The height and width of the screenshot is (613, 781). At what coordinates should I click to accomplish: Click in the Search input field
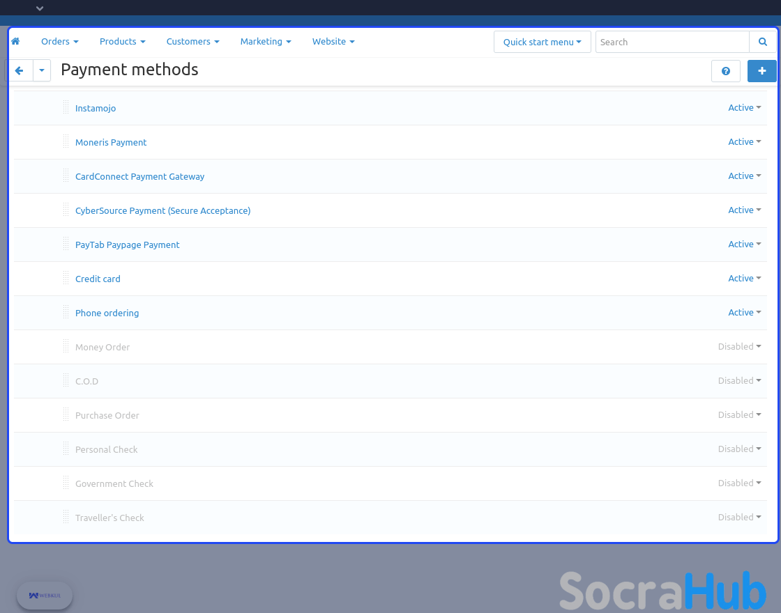[x=672, y=42]
